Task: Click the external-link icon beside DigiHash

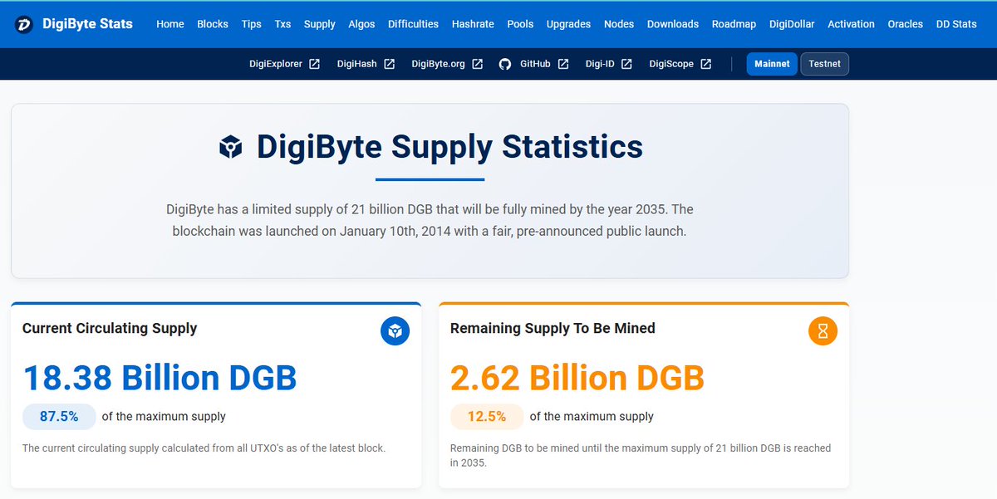Action: (389, 64)
